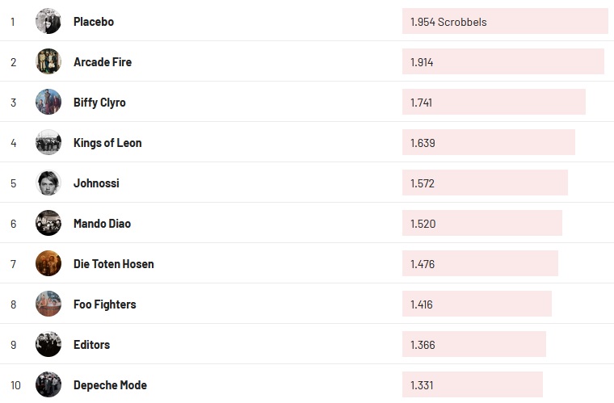The height and width of the screenshot is (403, 614).
Task: Select the 1.572 scrobble bar for Johnossi
Action: (485, 183)
